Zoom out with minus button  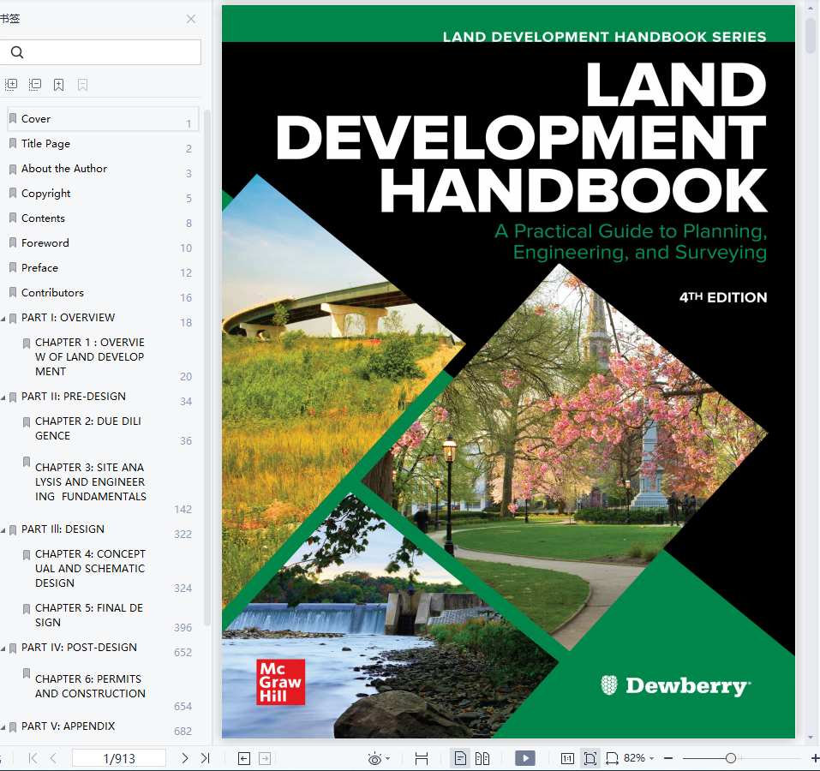pos(667,758)
